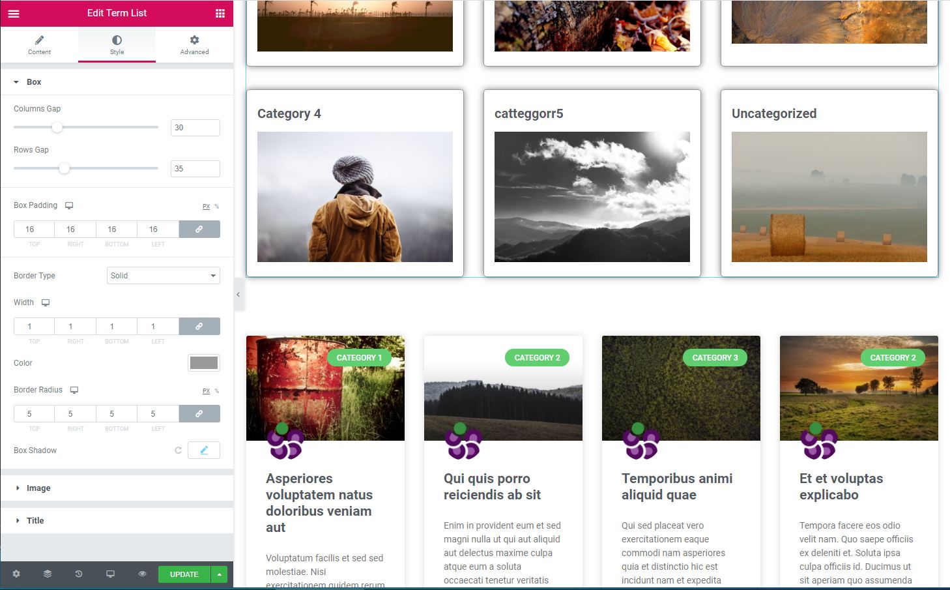Open the Navigator layers icon
This screenshot has height=590, width=950.
pos(48,574)
